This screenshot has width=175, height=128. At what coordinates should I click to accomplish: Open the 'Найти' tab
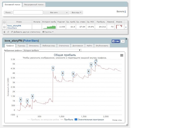89,46
